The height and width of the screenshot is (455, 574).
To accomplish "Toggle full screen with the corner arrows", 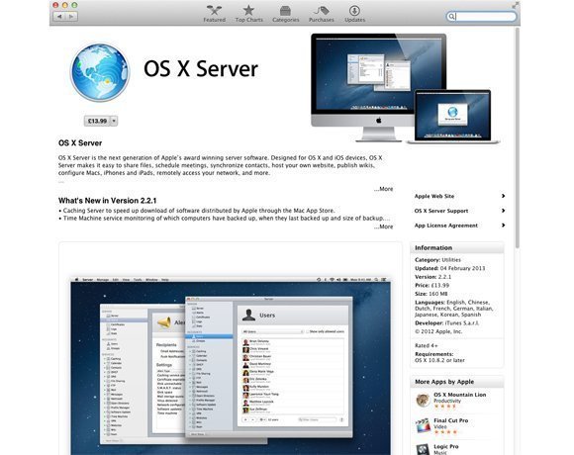I will point(515,5).
